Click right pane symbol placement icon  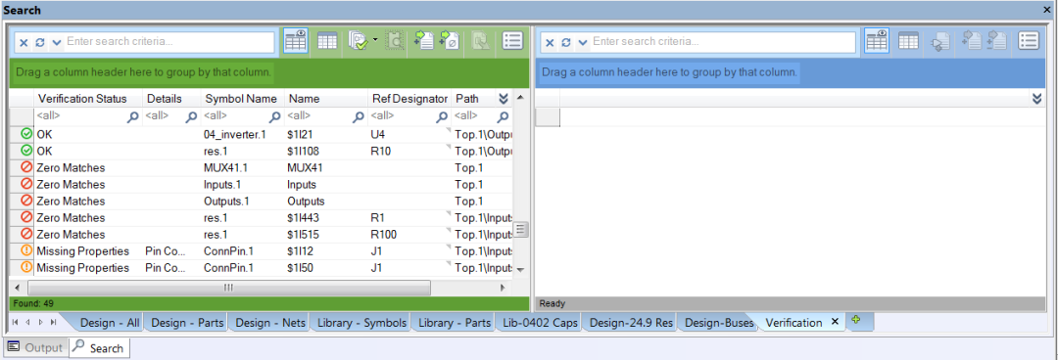click(940, 42)
